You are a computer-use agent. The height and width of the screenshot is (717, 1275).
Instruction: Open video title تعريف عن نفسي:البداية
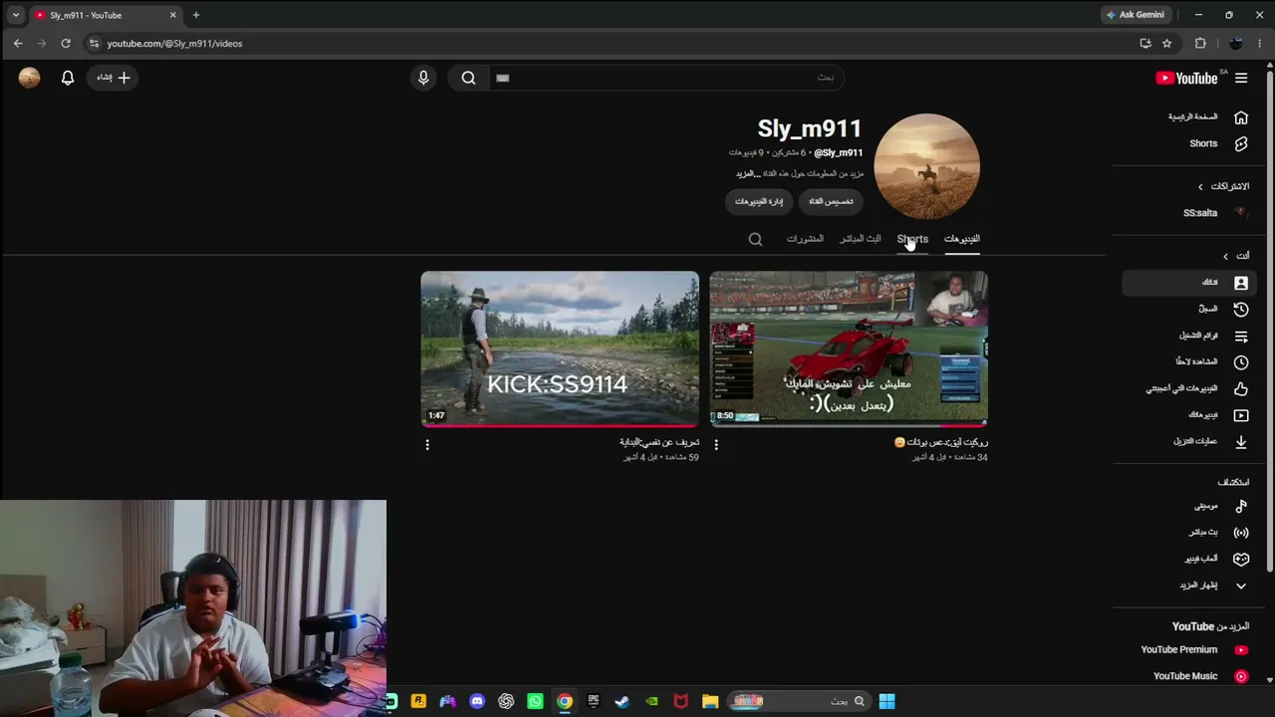pos(659,442)
